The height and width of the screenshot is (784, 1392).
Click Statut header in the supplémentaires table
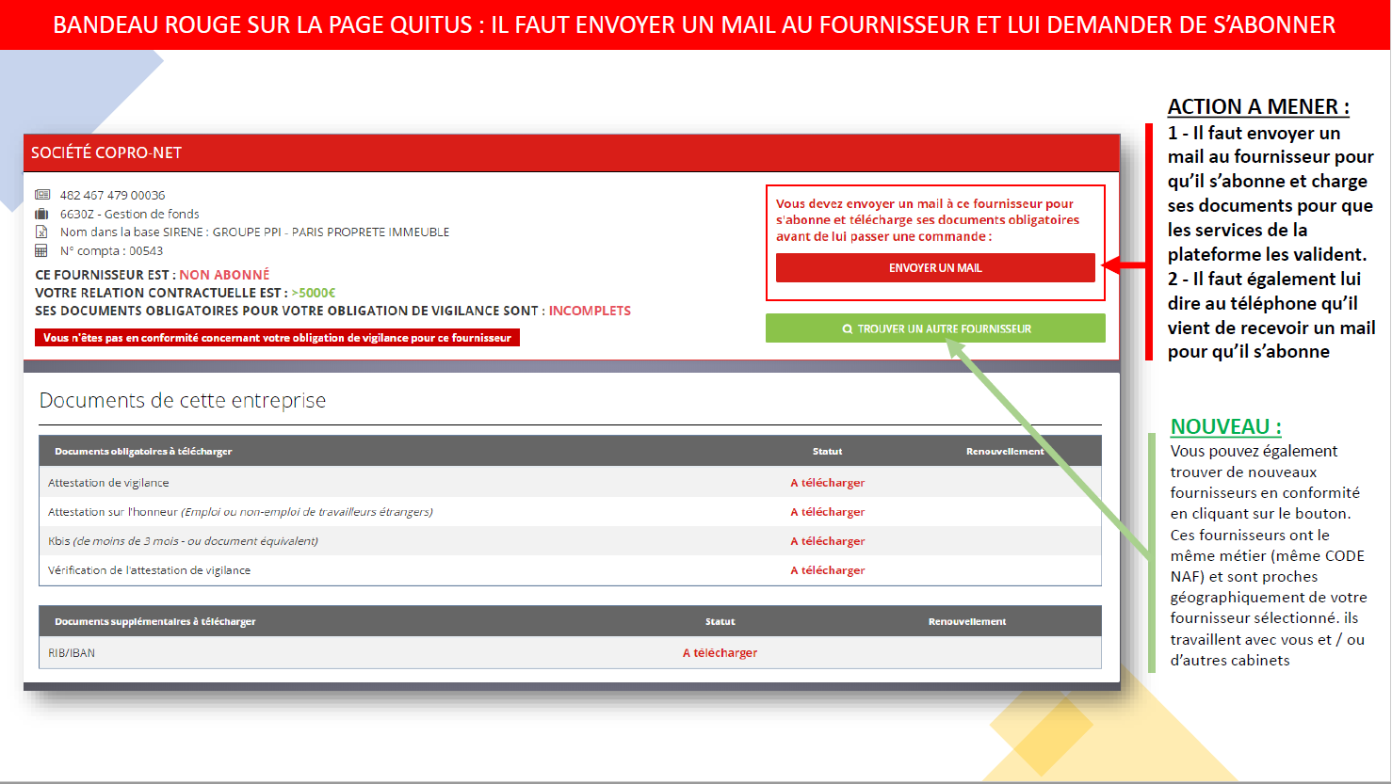720,622
